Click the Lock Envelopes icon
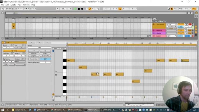 pyautogui.click(x=164, y=21)
